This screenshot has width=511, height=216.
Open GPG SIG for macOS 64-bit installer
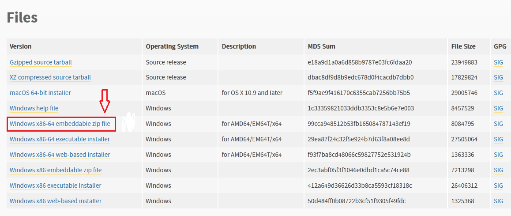coord(498,93)
